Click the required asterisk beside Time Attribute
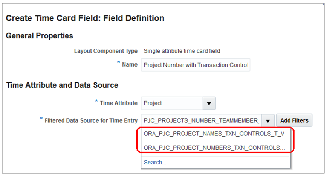Screen dimensions: 327x175 coord(96,102)
